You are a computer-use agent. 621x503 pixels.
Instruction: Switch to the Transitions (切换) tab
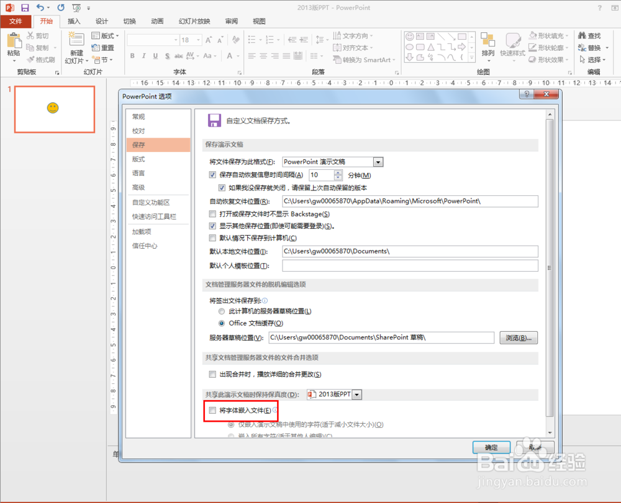point(130,21)
